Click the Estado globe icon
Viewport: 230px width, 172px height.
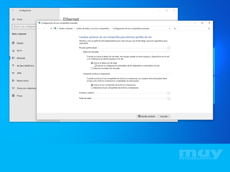(13, 43)
